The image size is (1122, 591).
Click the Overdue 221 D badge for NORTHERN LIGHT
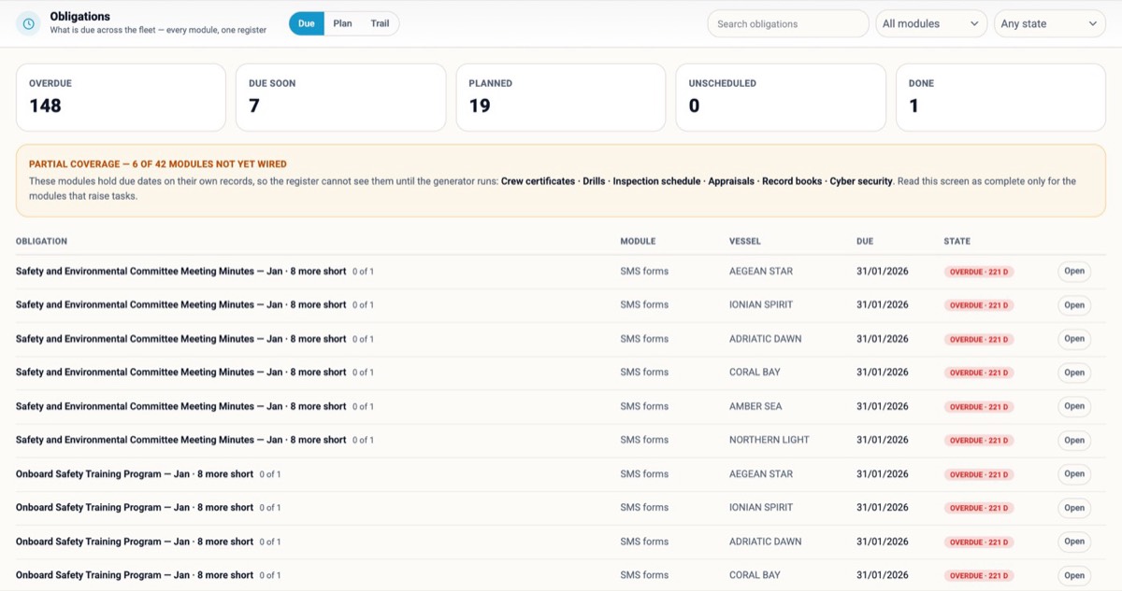(x=980, y=441)
